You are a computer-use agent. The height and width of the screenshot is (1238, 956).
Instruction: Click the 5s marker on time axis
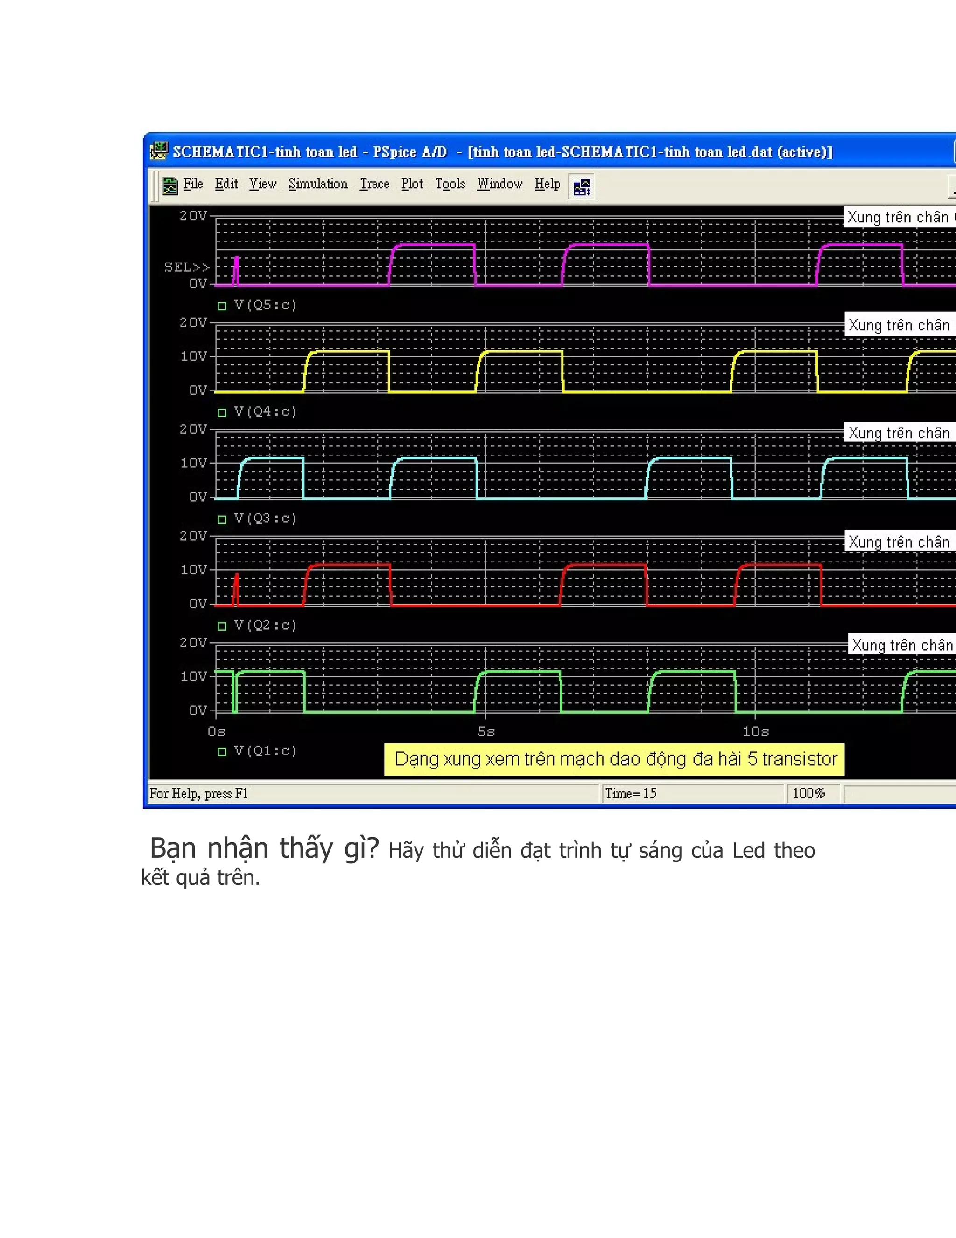click(x=486, y=732)
